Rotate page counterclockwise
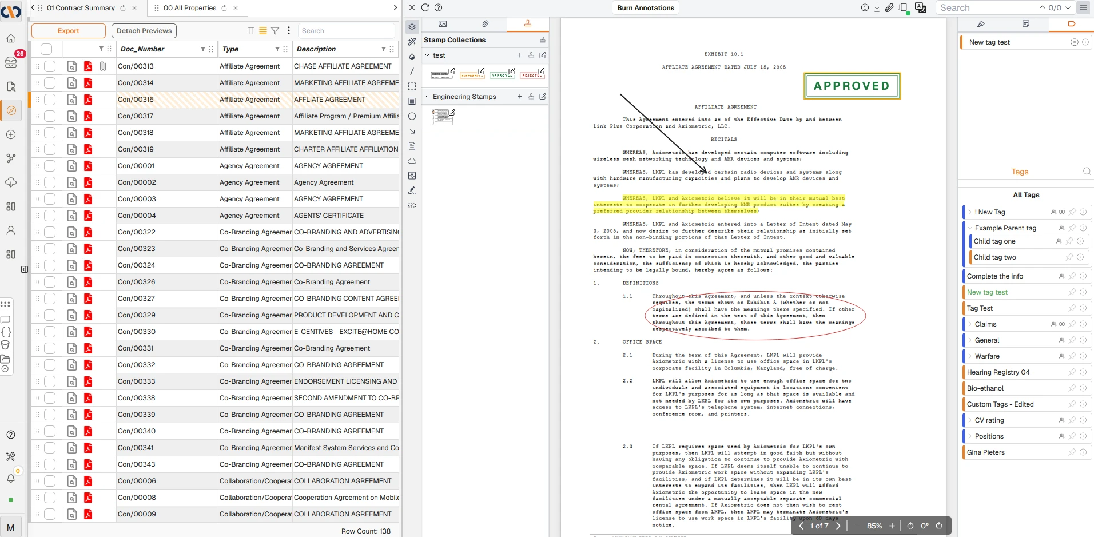The image size is (1094, 537). pos(910,526)
